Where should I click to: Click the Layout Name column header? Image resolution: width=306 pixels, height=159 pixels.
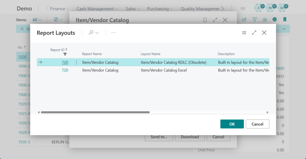click(150, 54)
